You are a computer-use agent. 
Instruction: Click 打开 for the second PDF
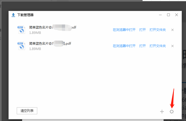point(143,46)
